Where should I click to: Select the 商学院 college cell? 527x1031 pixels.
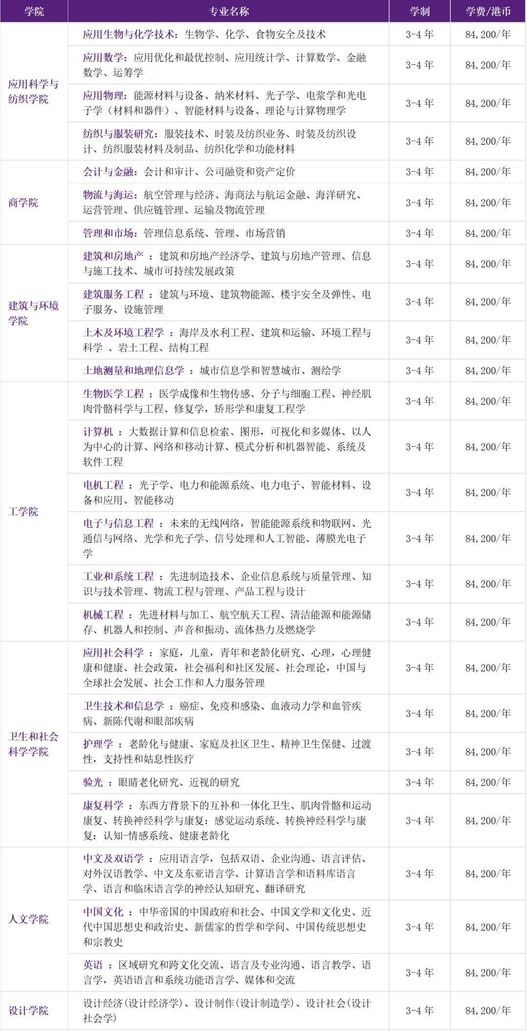(23, 202)
